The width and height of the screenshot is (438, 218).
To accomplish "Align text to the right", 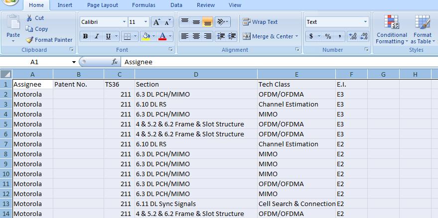I will 208,36.
